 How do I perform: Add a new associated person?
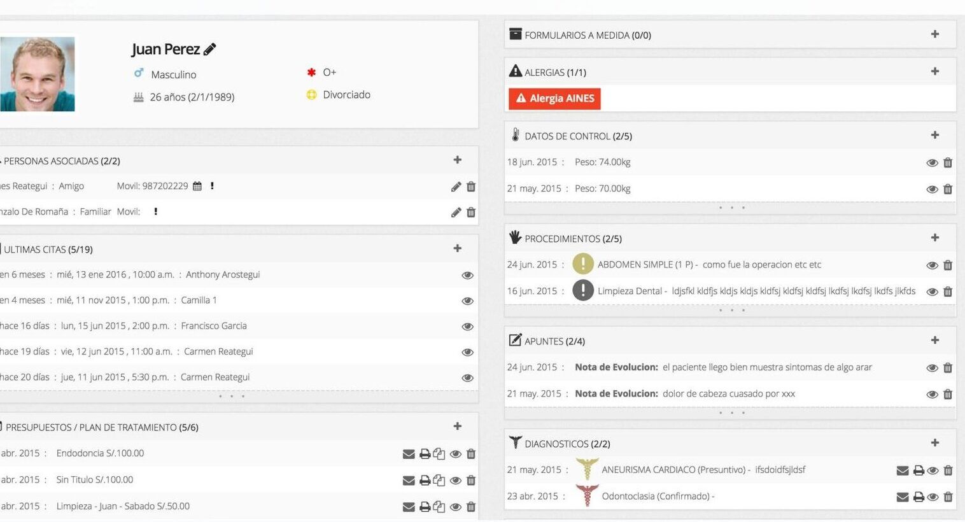pos(457,160)
